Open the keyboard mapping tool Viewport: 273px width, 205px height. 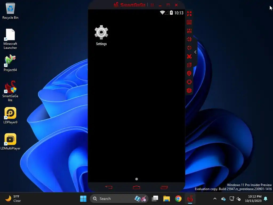click(x=189, y=22)
